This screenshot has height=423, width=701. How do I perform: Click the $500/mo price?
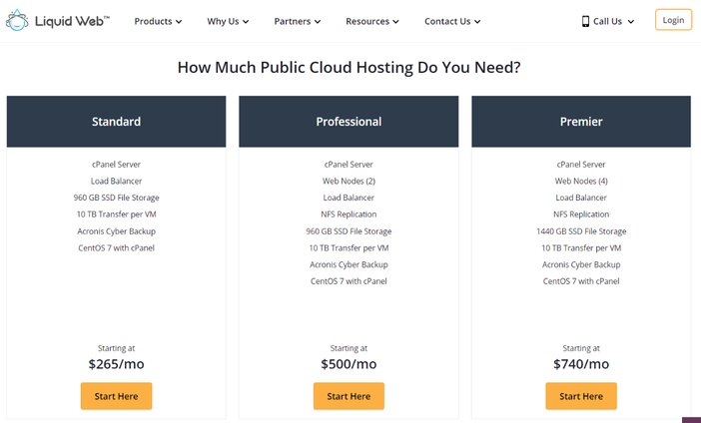click(x=349, y=364)
